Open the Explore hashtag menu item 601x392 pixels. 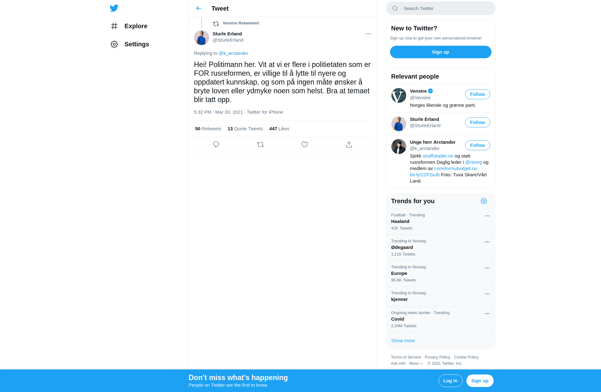pos(129,26)
